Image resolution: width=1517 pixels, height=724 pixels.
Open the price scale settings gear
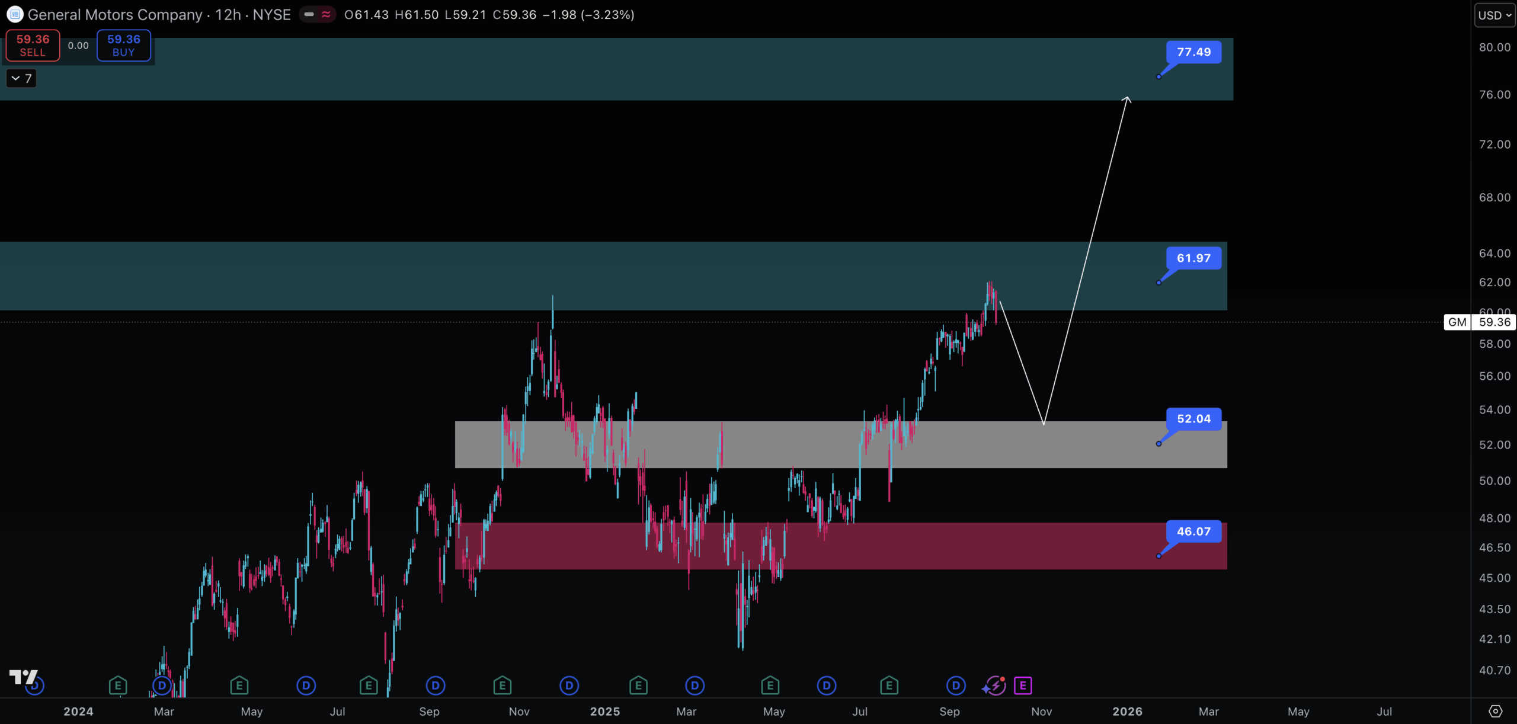[1495, 711]
